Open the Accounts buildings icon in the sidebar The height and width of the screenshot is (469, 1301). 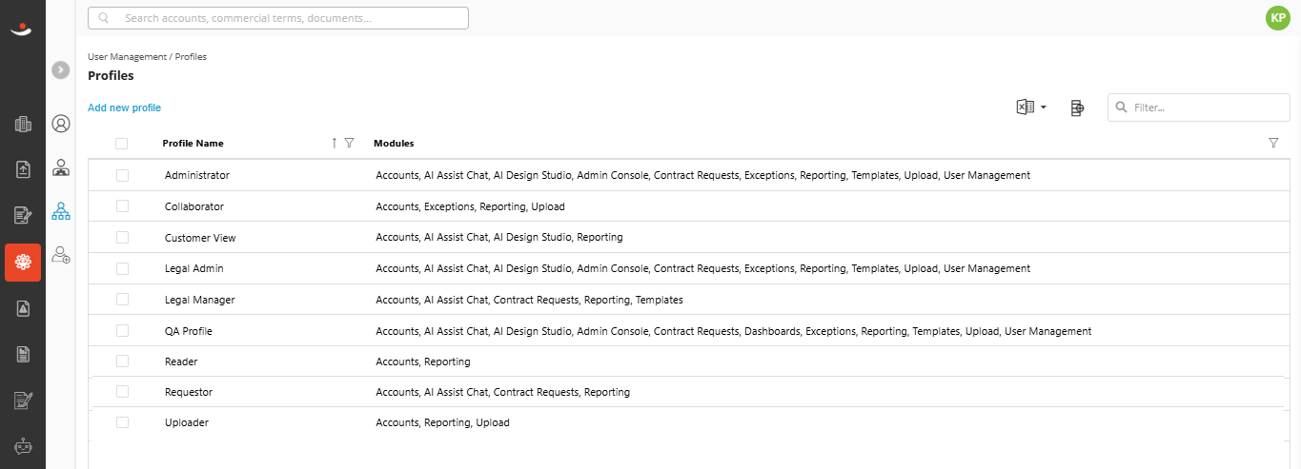23,124
